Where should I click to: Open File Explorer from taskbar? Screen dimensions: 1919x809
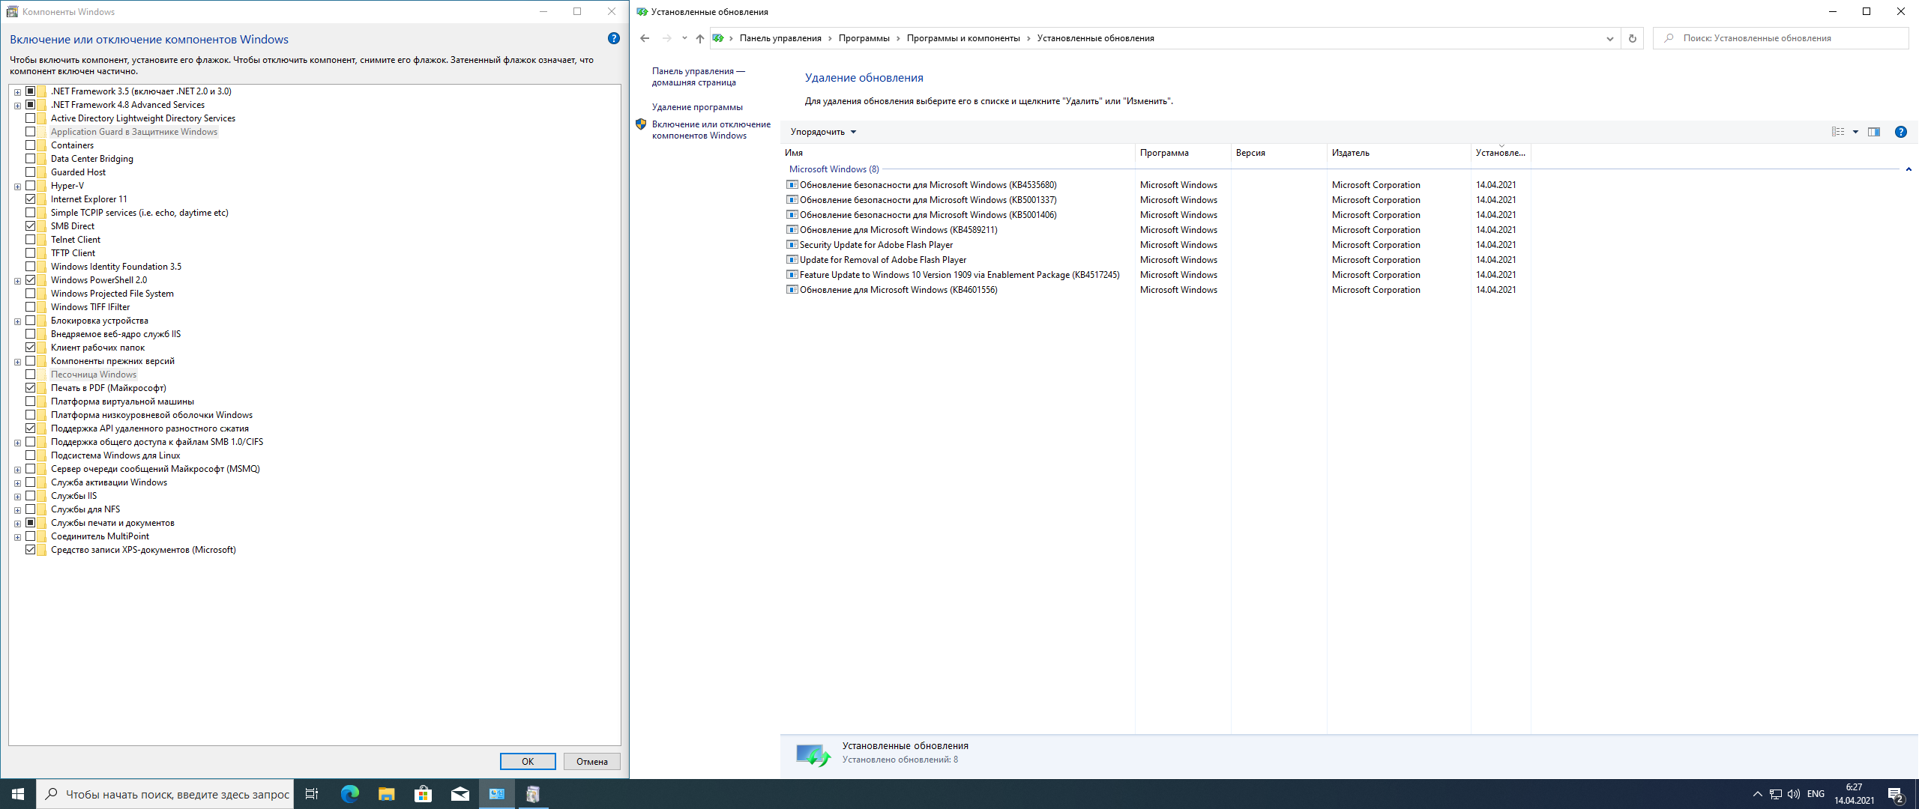(386, 794)
